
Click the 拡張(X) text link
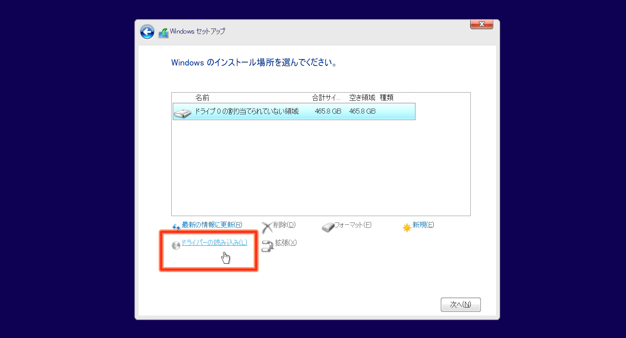[x=285, y=243]
